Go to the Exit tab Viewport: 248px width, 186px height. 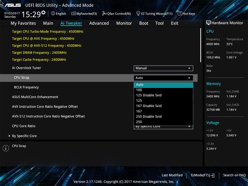[x=175, y=23]
